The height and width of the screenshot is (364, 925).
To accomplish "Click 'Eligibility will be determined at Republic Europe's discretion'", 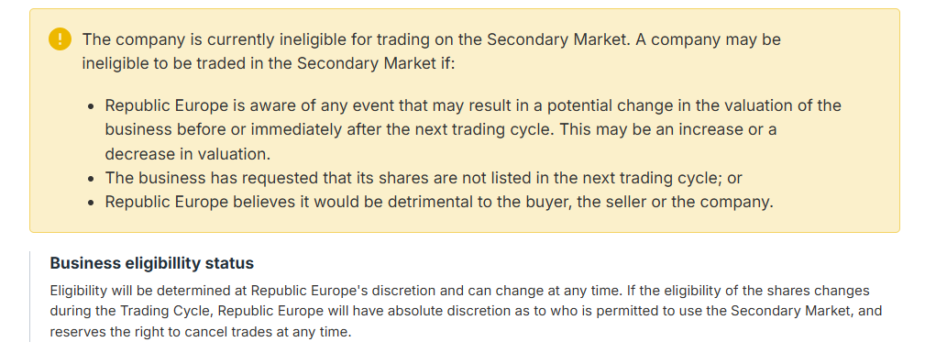I will click(243, 292).
